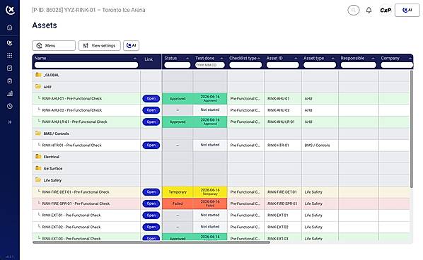Focus the Asset type filter field

click(320, 65)
